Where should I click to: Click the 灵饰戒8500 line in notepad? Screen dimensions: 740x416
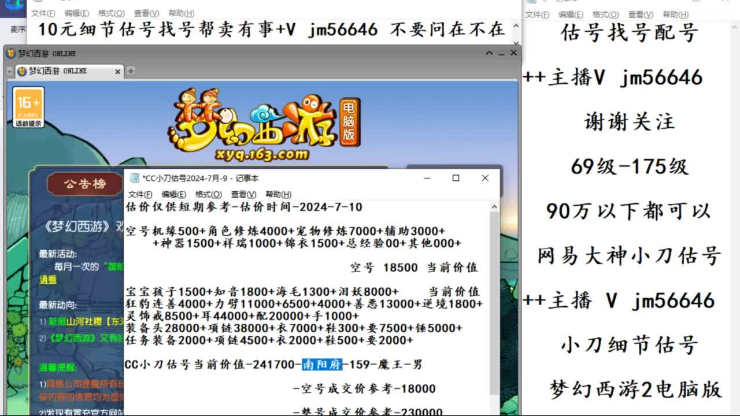coord(242,316)
